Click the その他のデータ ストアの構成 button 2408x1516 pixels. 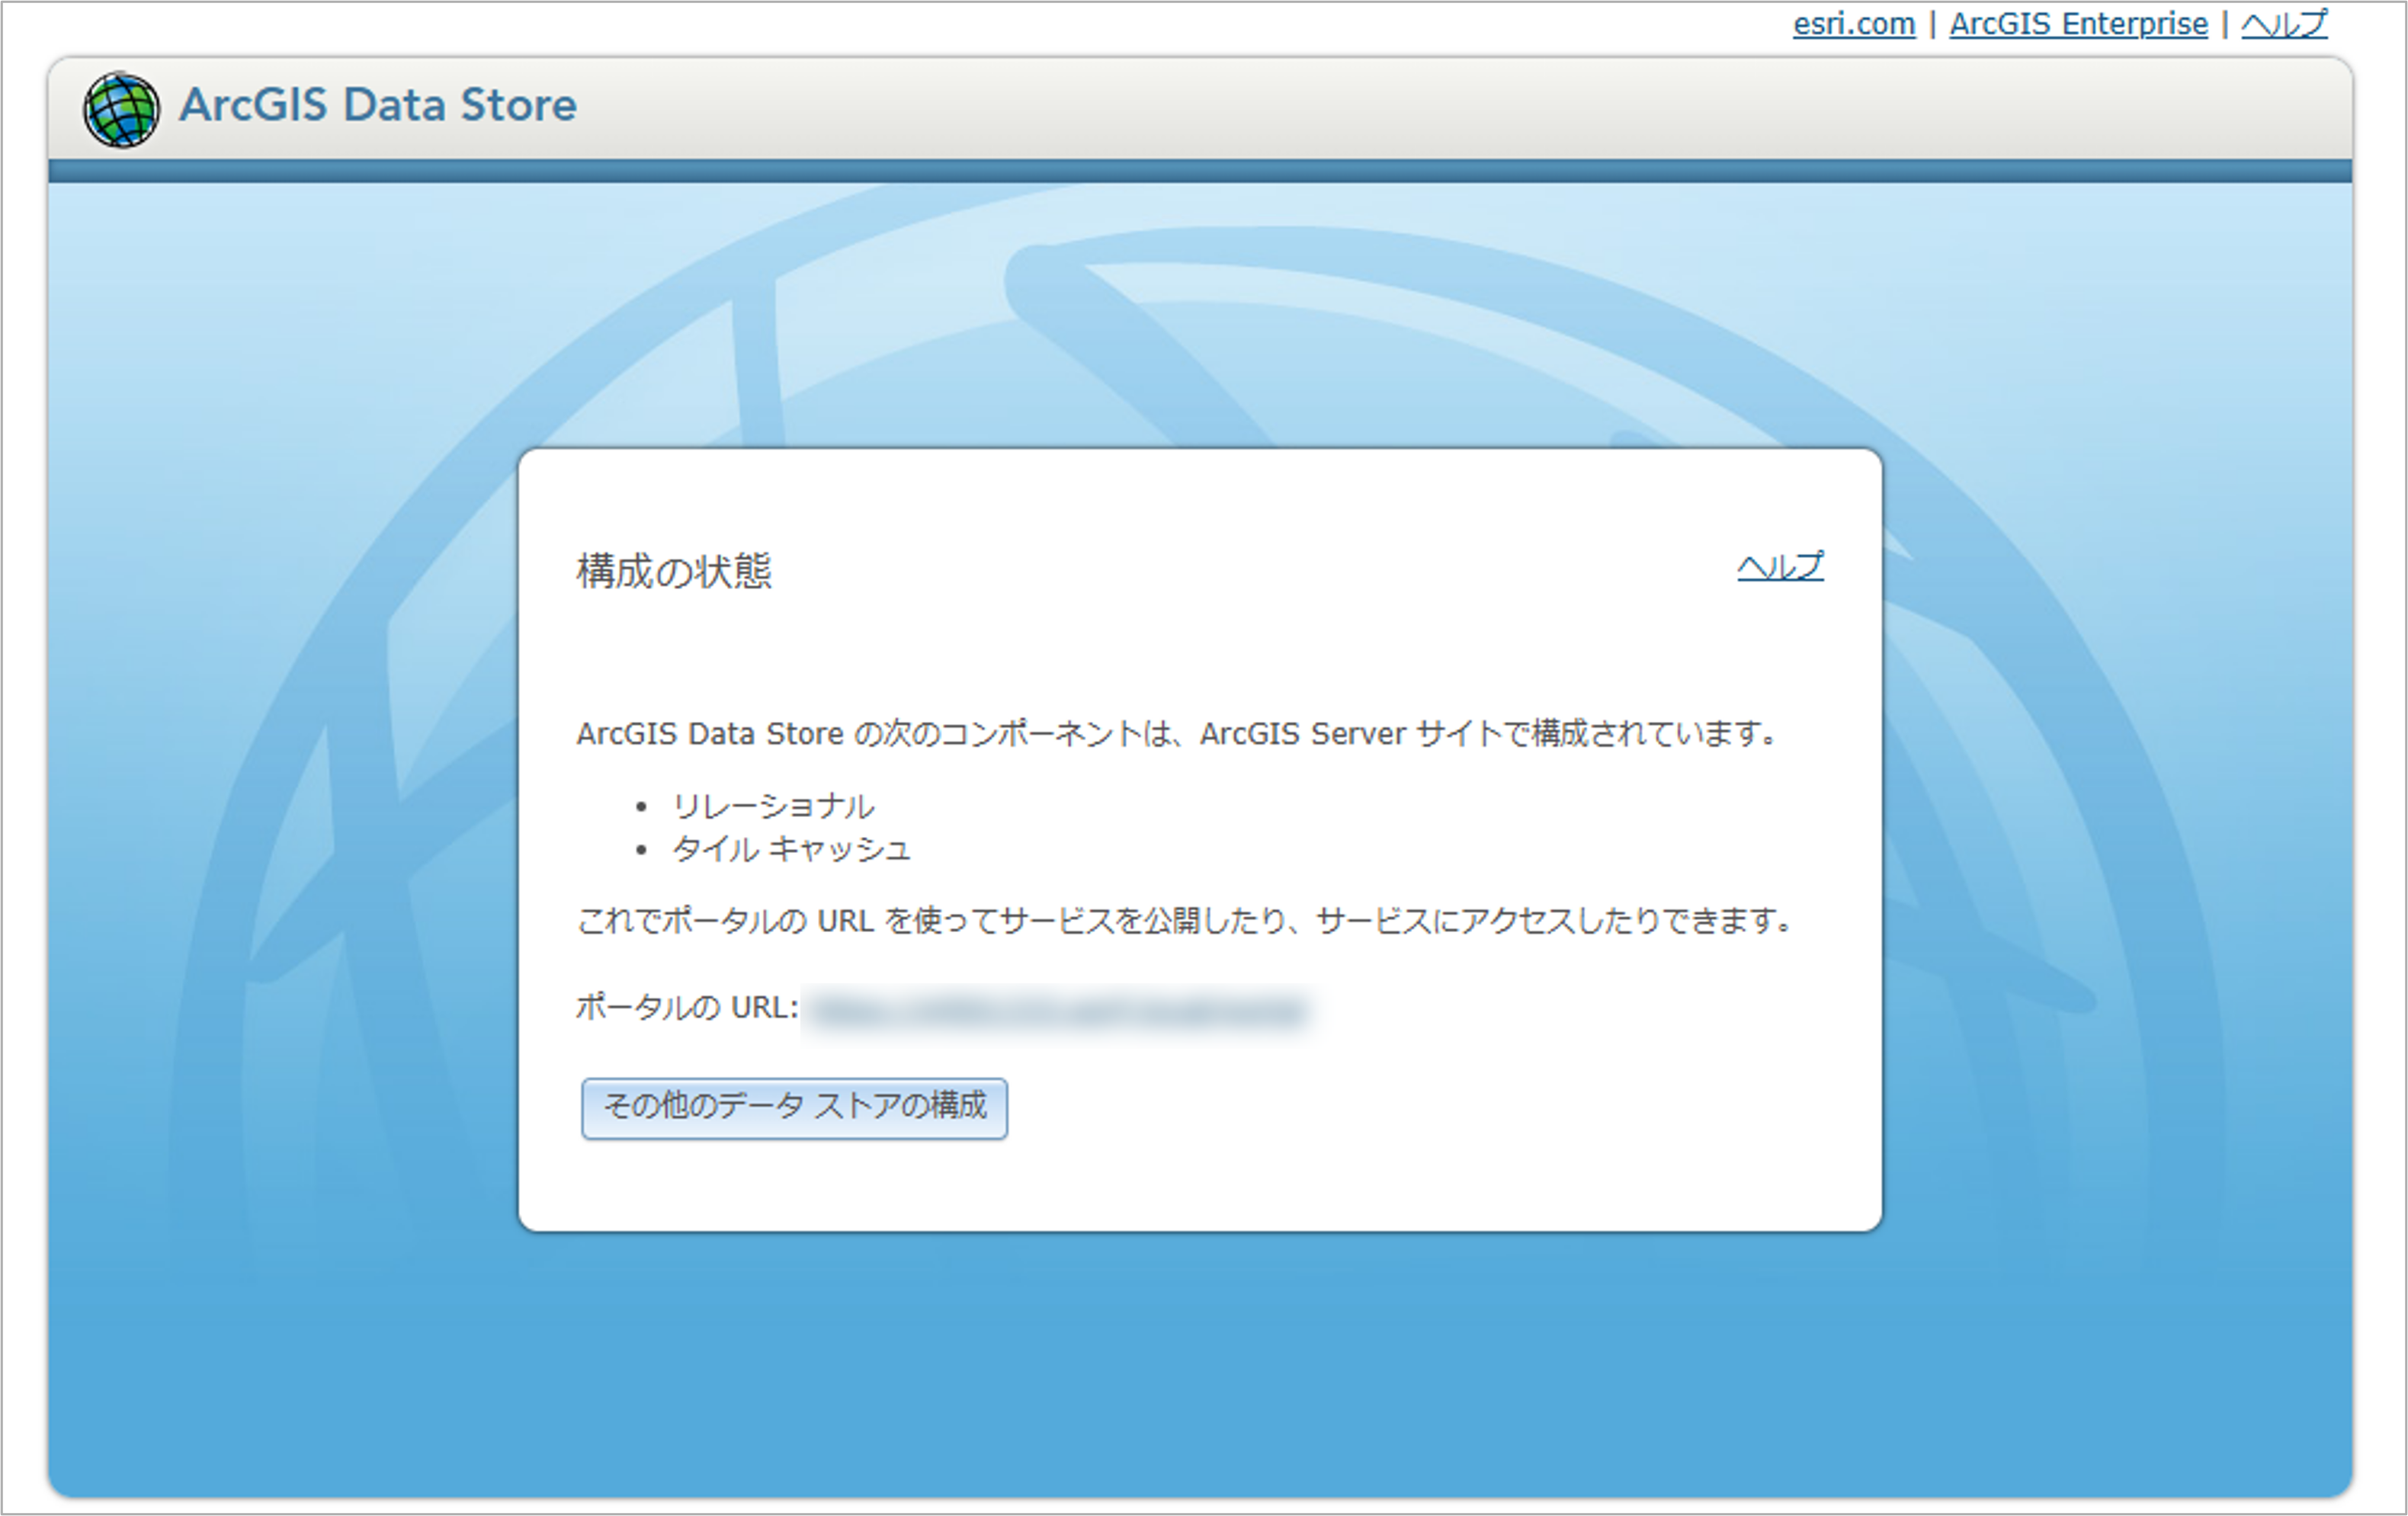(794, 1108)
